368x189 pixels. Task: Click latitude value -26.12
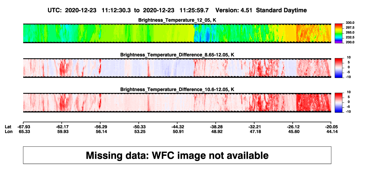tap(293, 127)
